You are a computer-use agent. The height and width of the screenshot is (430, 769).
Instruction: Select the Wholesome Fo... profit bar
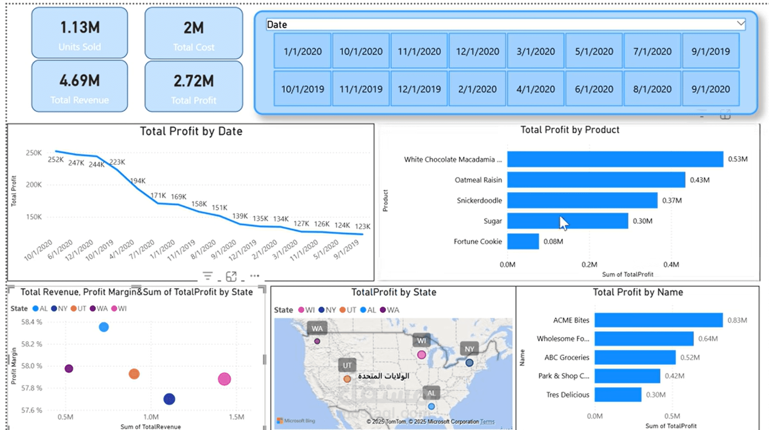coord(644,339)
